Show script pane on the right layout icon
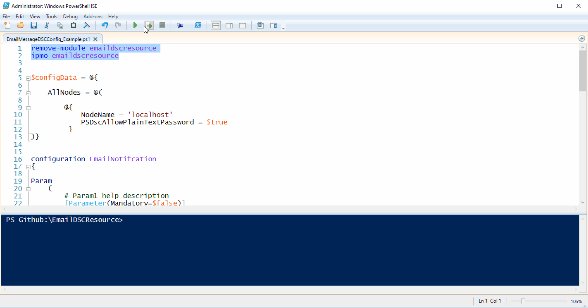This screenshot has width=588, height=308. point(229,26)
